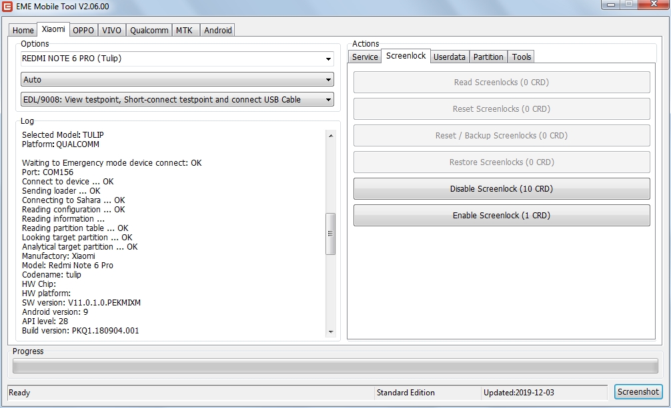
Task: Click log line 'Android version: 9'
Action: (x=55, y=312)
